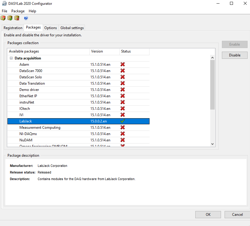Screen dimensions: 250x226
Task: Switch to the Global settings tab
Action: click(72, 27)
